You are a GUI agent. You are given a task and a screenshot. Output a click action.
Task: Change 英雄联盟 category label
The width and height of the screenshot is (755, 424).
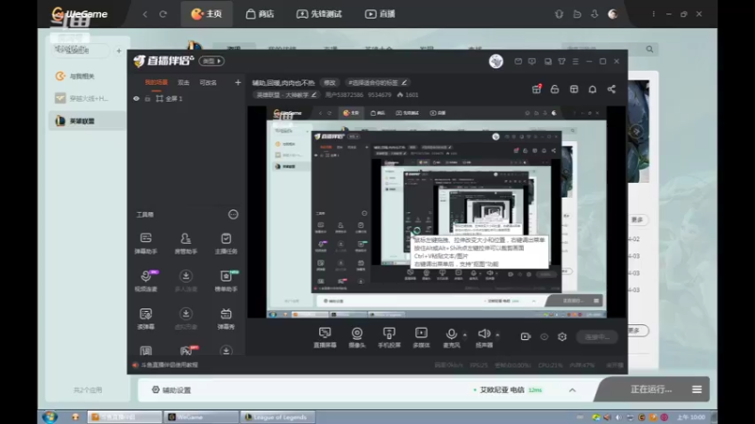coord(286,95)
